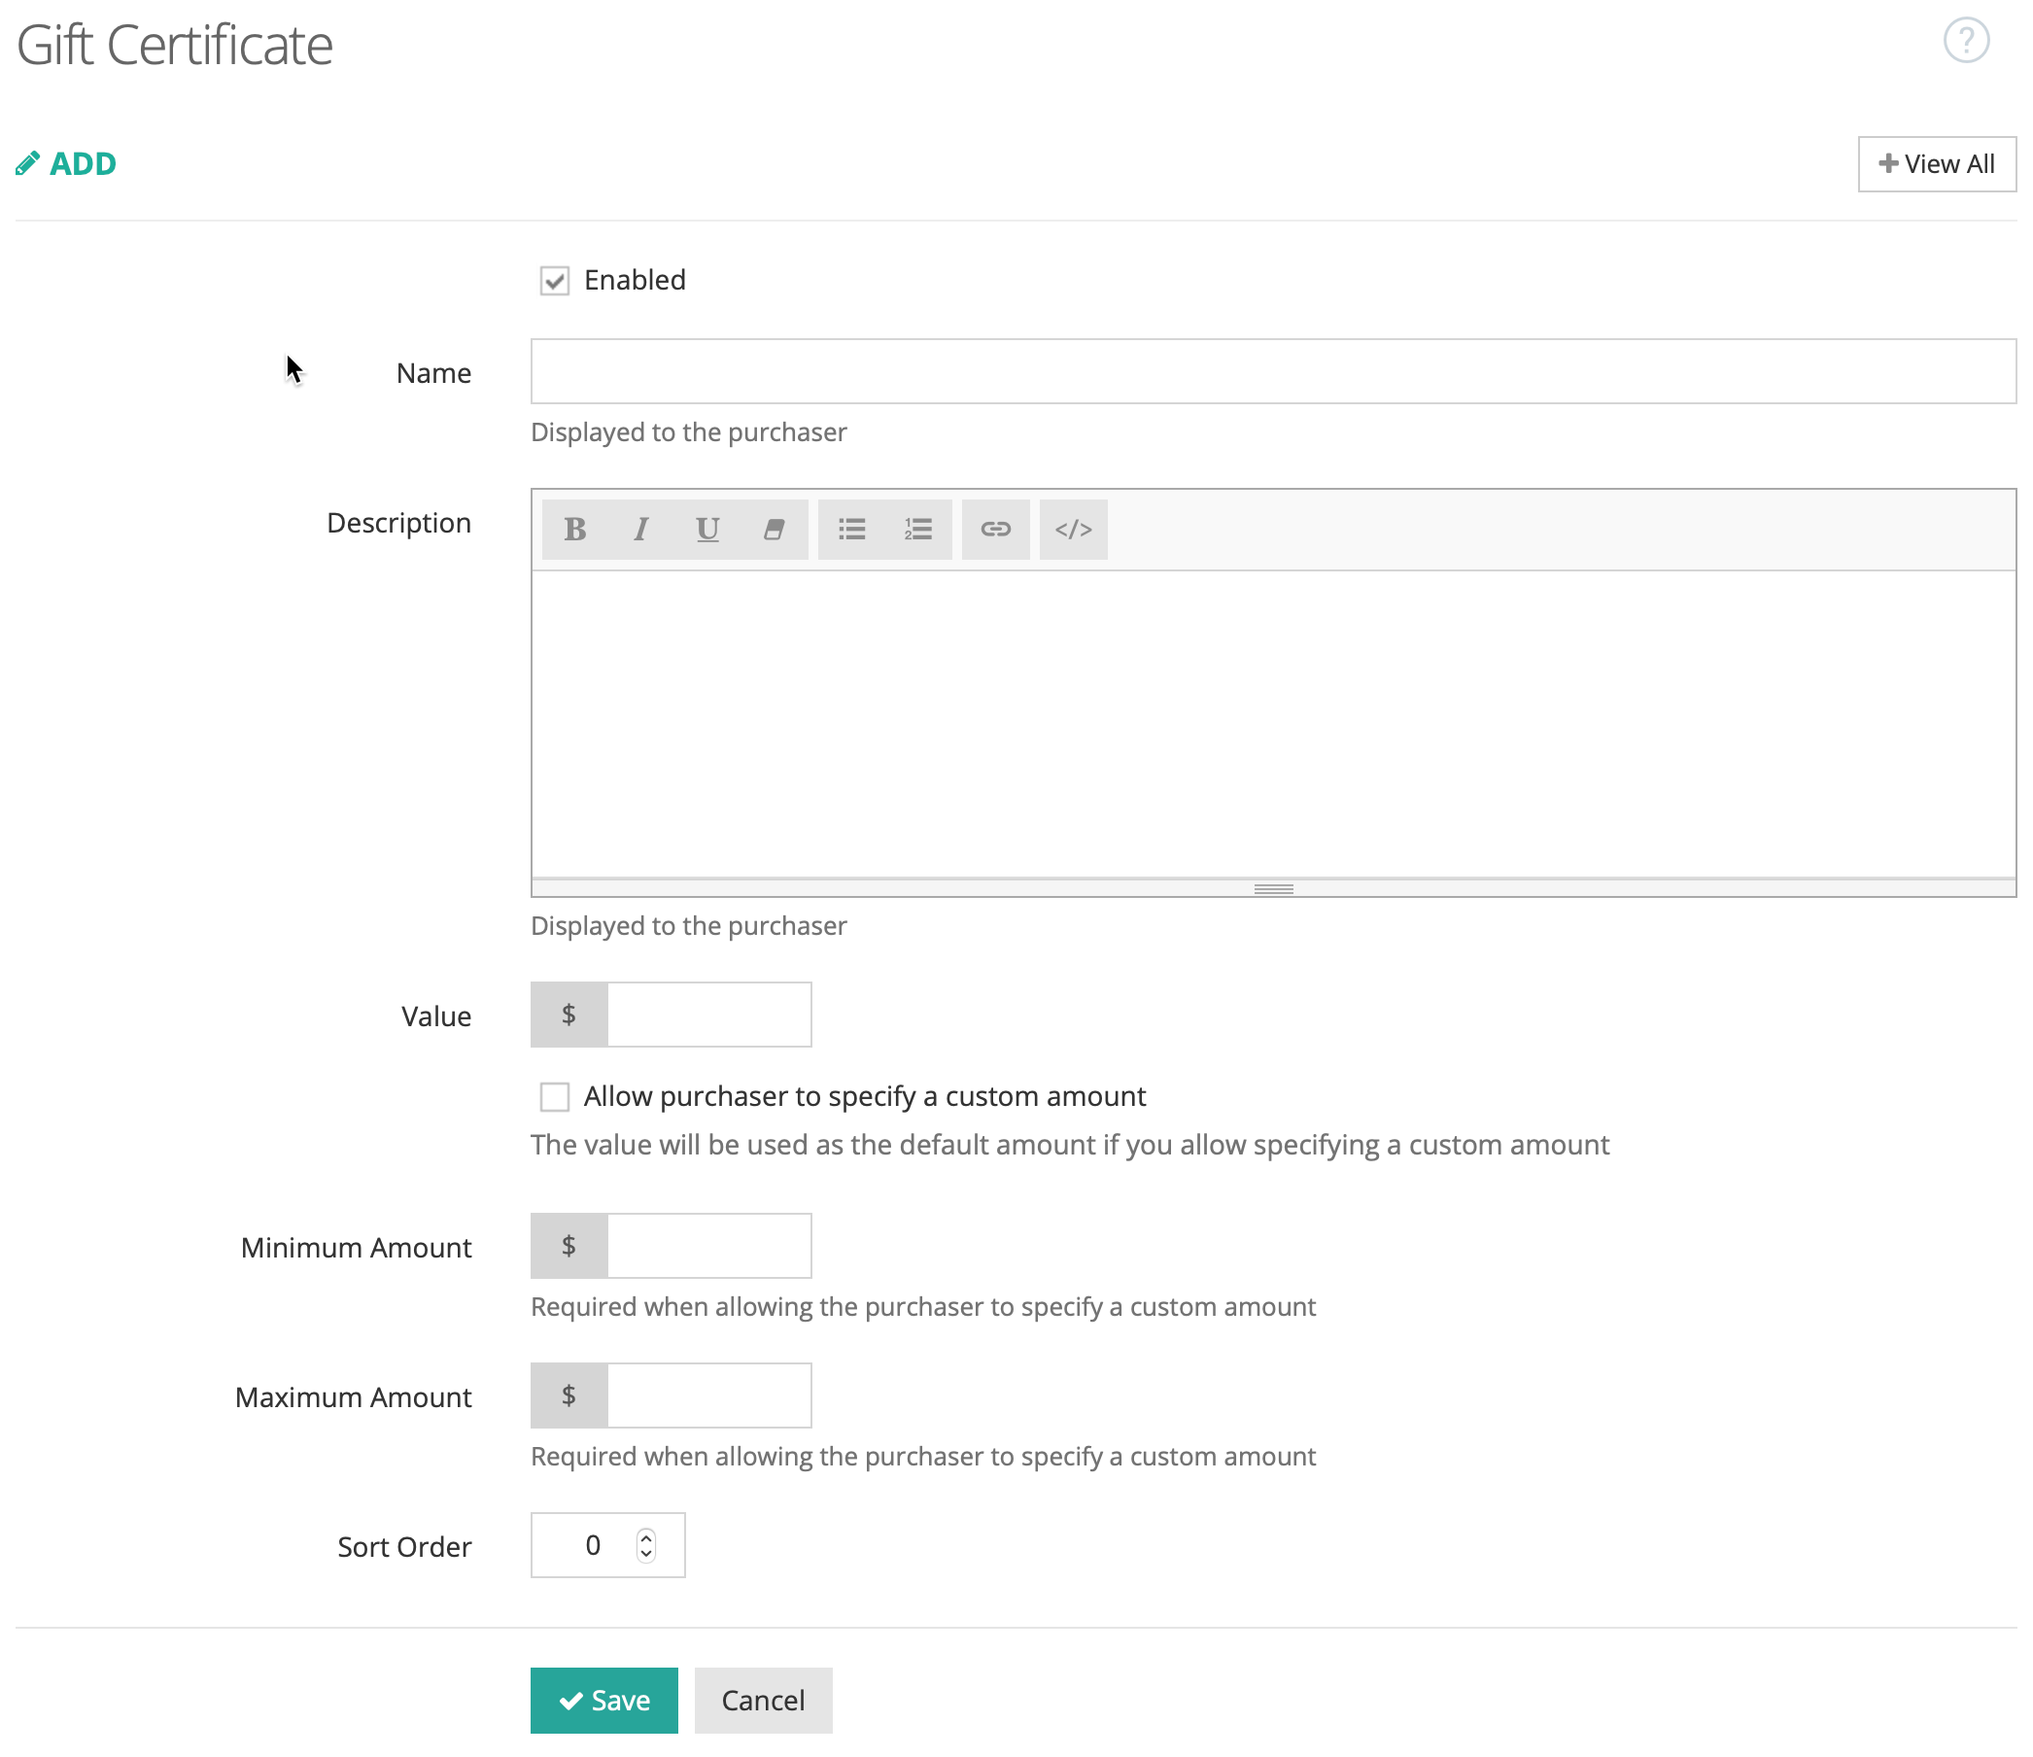
Task: Click the Maximum Amount label
Action: click(x=353, y=1397)
